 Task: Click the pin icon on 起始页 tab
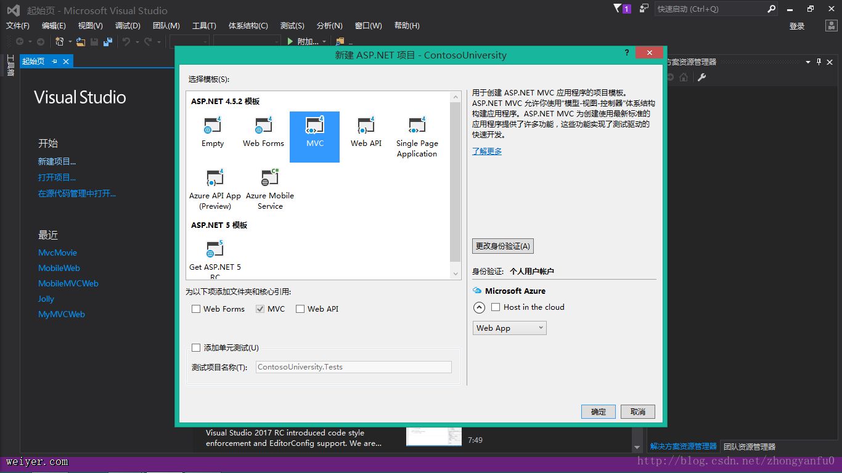click(54, 61)
